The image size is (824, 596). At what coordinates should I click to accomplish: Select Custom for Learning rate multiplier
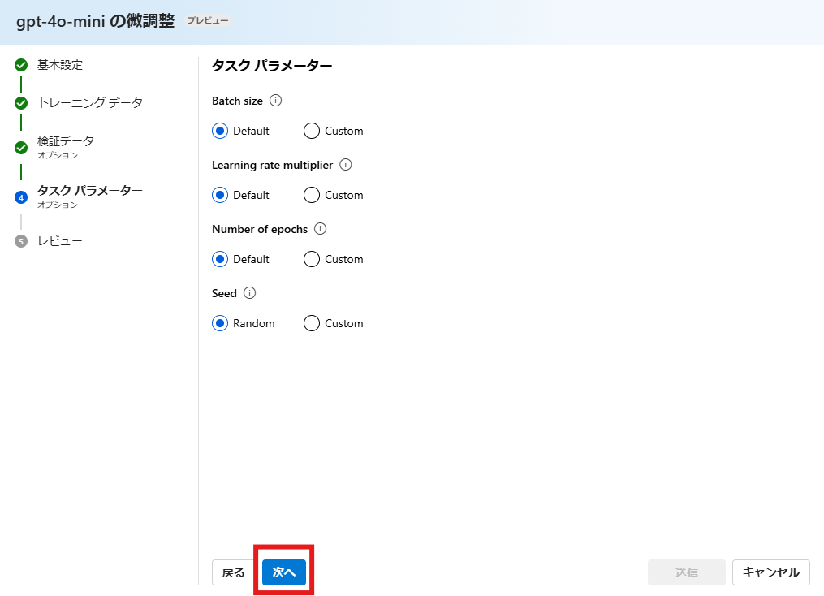pyautogui.click(x=312, y=195)
